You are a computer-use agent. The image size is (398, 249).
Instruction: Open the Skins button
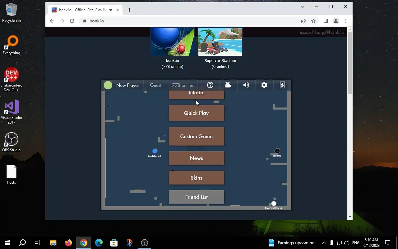[197, 178]
